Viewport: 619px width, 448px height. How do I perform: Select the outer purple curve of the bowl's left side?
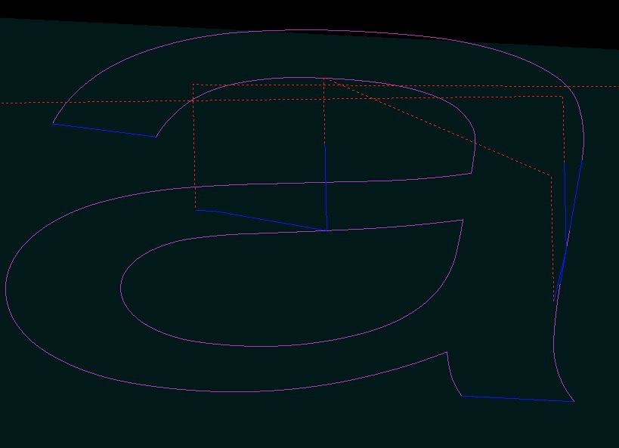click(7, 287)
